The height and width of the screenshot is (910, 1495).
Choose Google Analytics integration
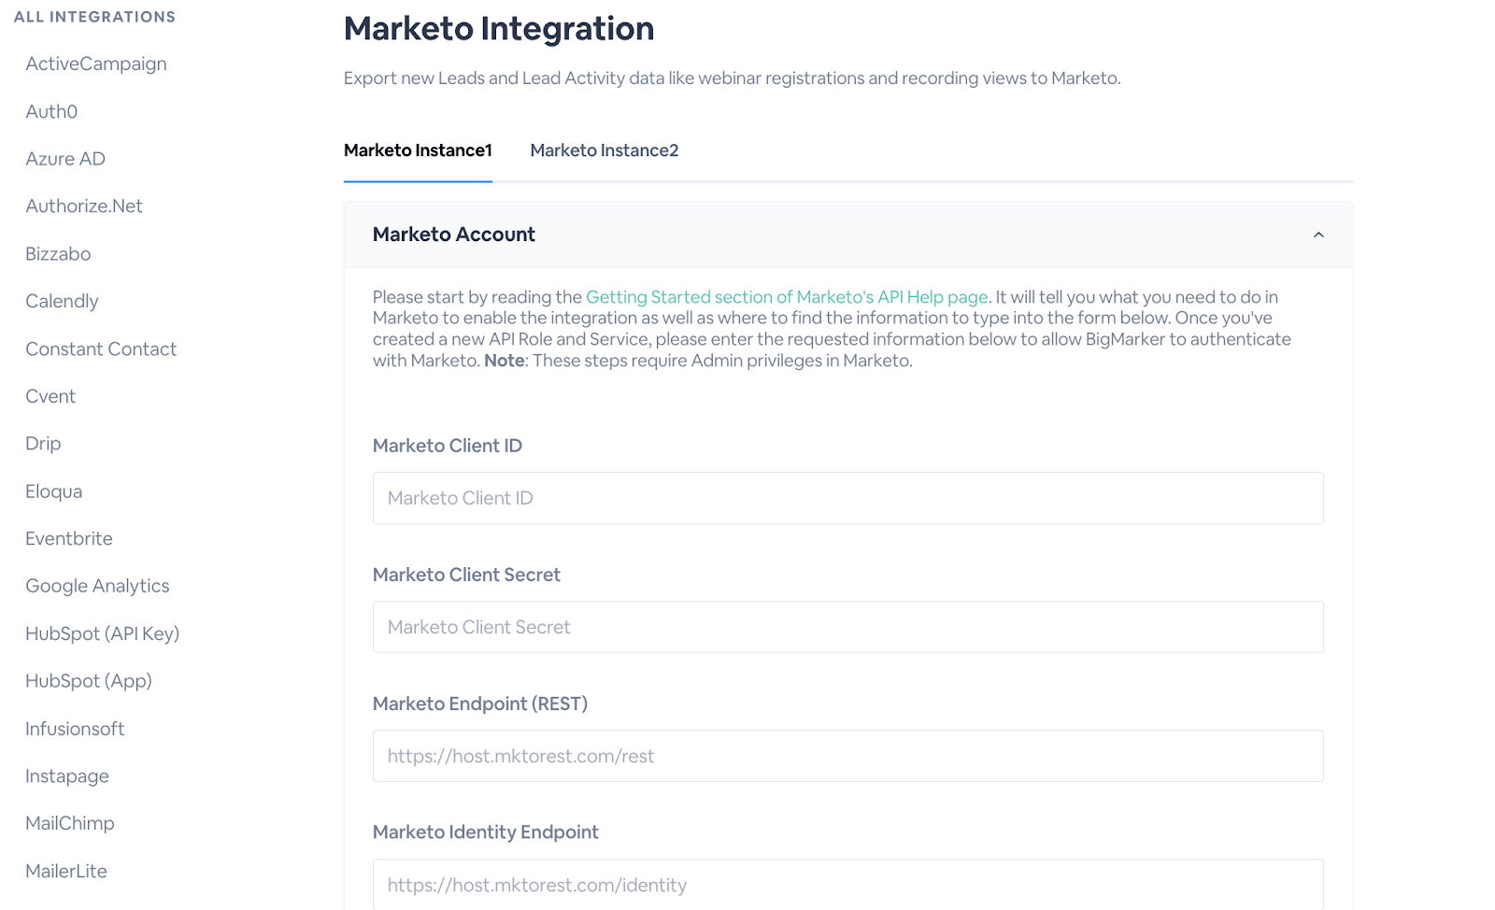97,586
